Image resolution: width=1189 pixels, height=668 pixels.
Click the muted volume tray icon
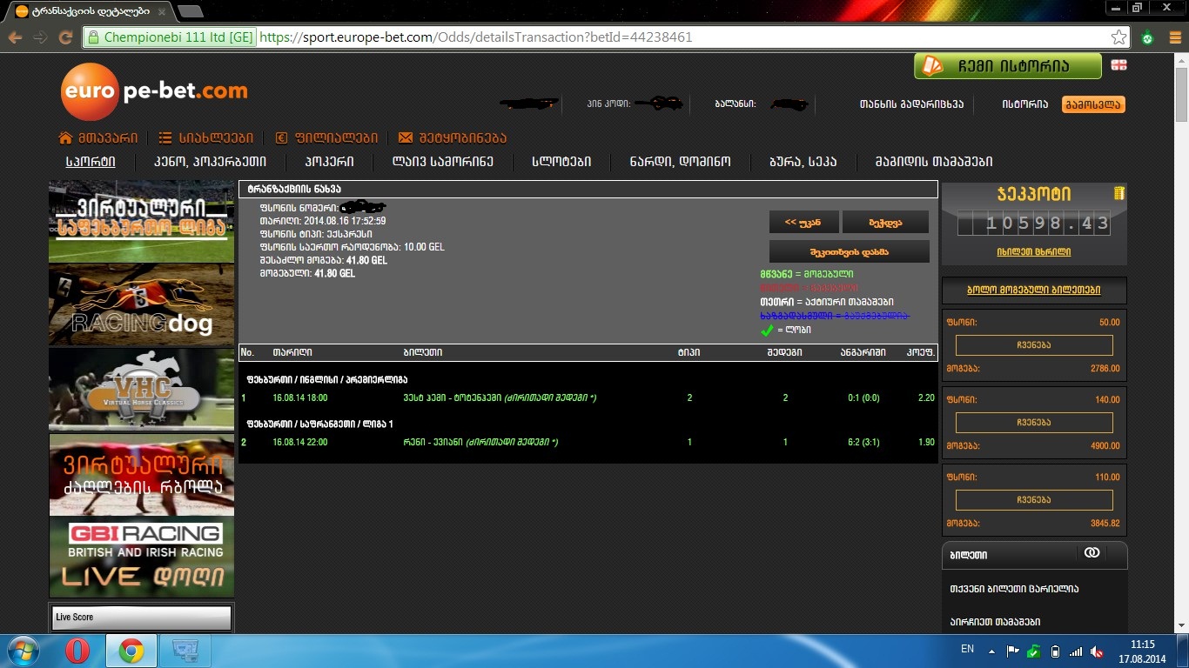point(1097,651)
